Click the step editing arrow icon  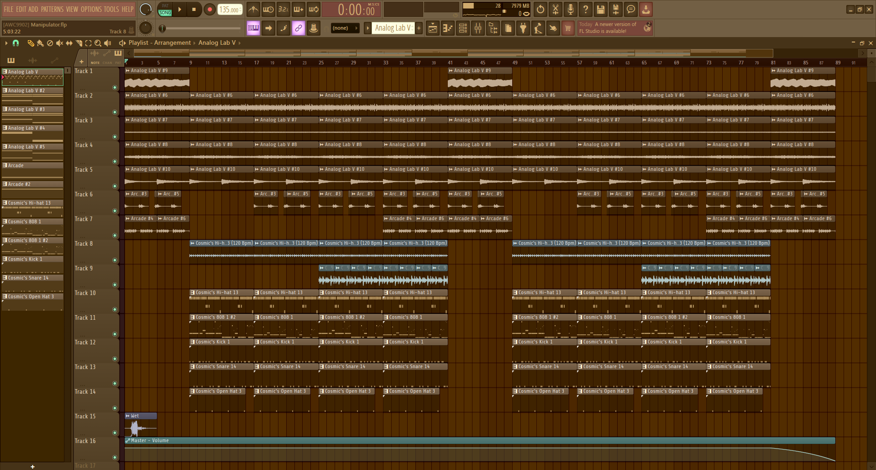[x=268, y=28]
